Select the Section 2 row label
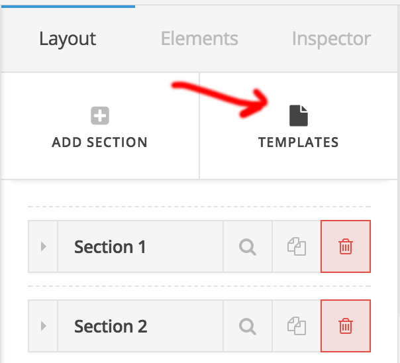Screen dimensions: 400x363 [110, 327]
